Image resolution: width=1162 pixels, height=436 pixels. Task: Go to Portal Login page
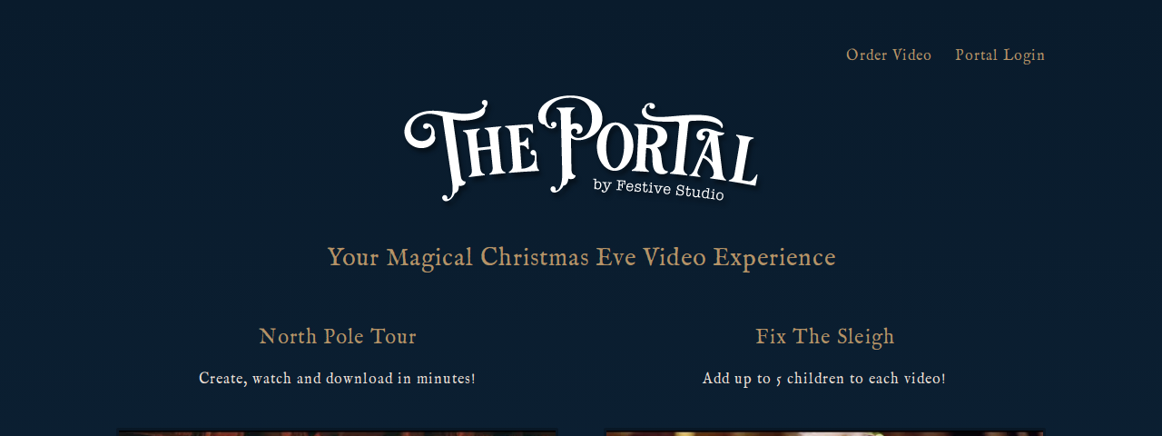tap(1000, 55)
